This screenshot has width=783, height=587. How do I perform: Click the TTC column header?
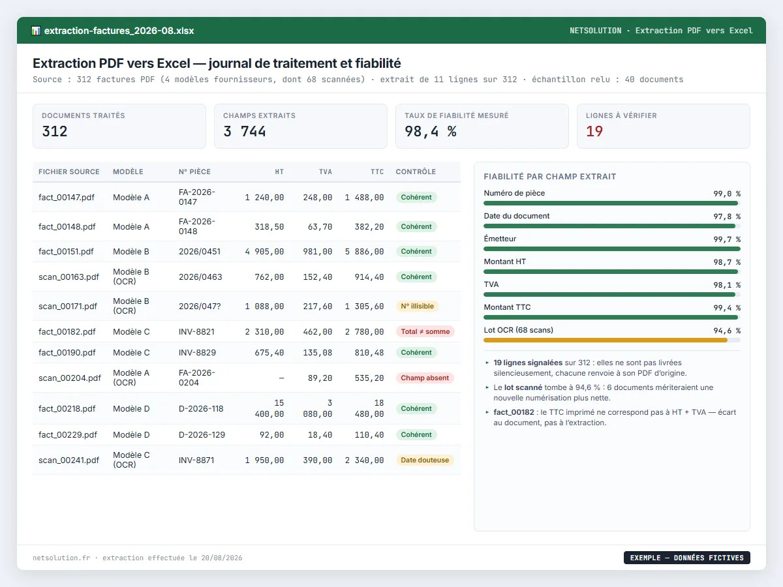pyautogui.click(x=377, y=172)
